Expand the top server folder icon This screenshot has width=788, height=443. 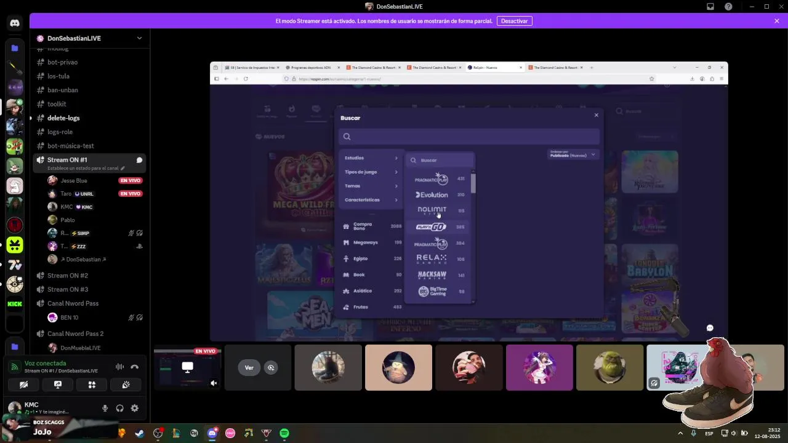[x=15, y=48]
